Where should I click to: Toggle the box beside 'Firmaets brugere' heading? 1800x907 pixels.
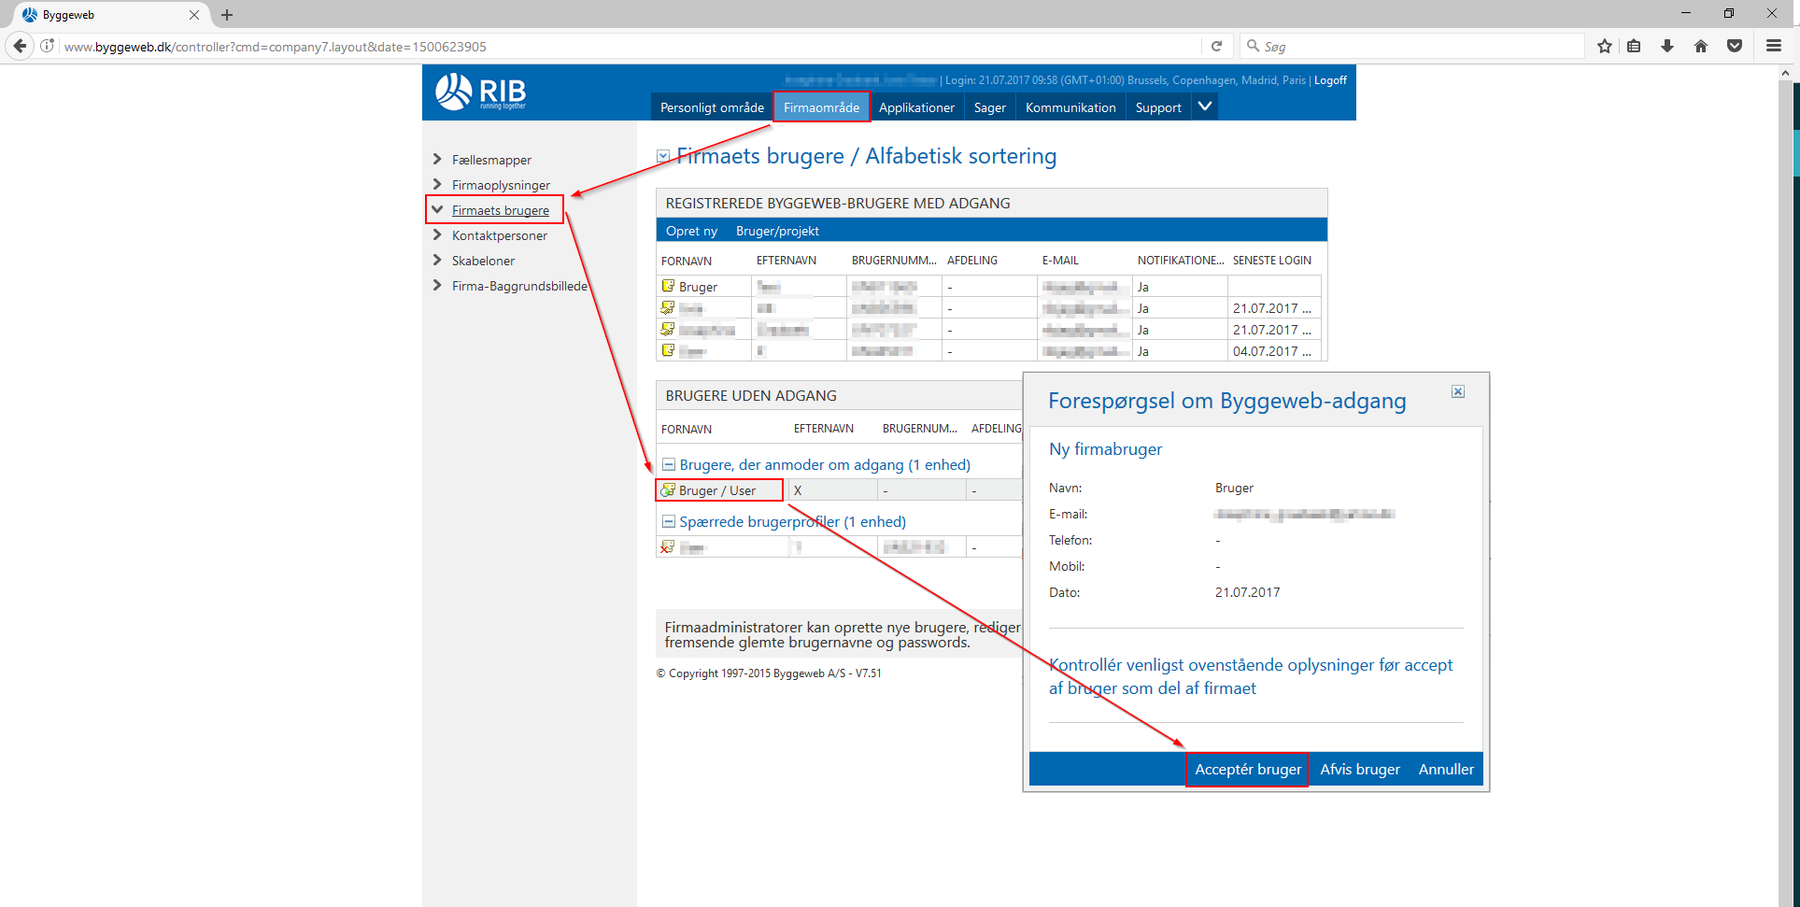(663, 156)
